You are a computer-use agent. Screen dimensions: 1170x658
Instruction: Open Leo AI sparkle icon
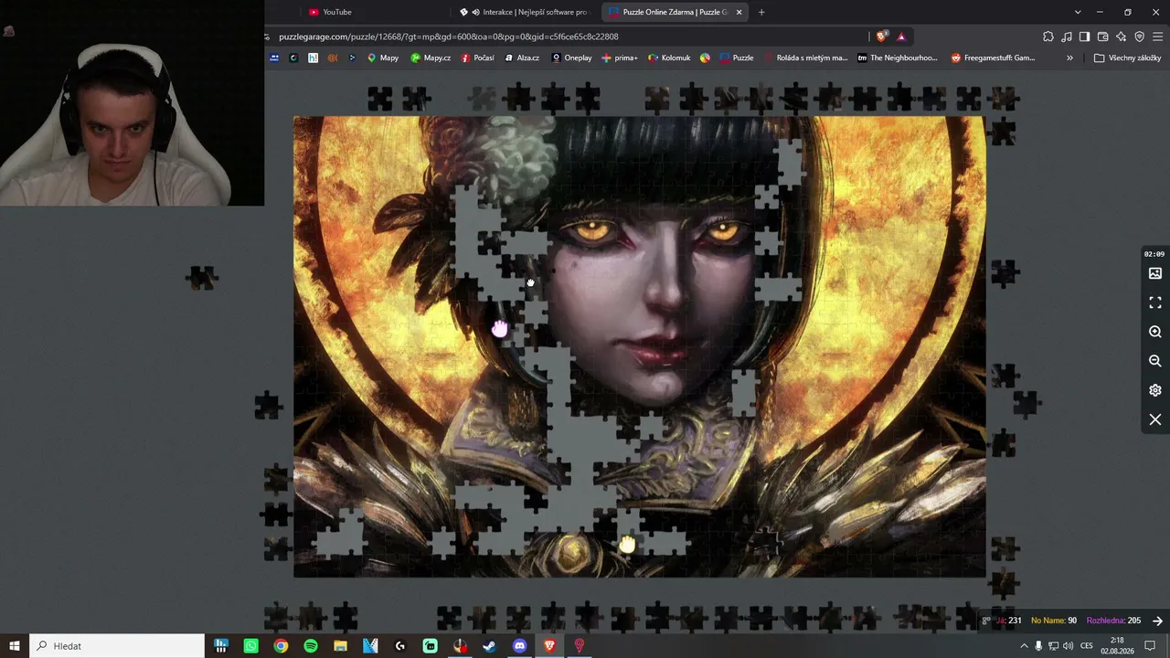[x=1121, y=37]
